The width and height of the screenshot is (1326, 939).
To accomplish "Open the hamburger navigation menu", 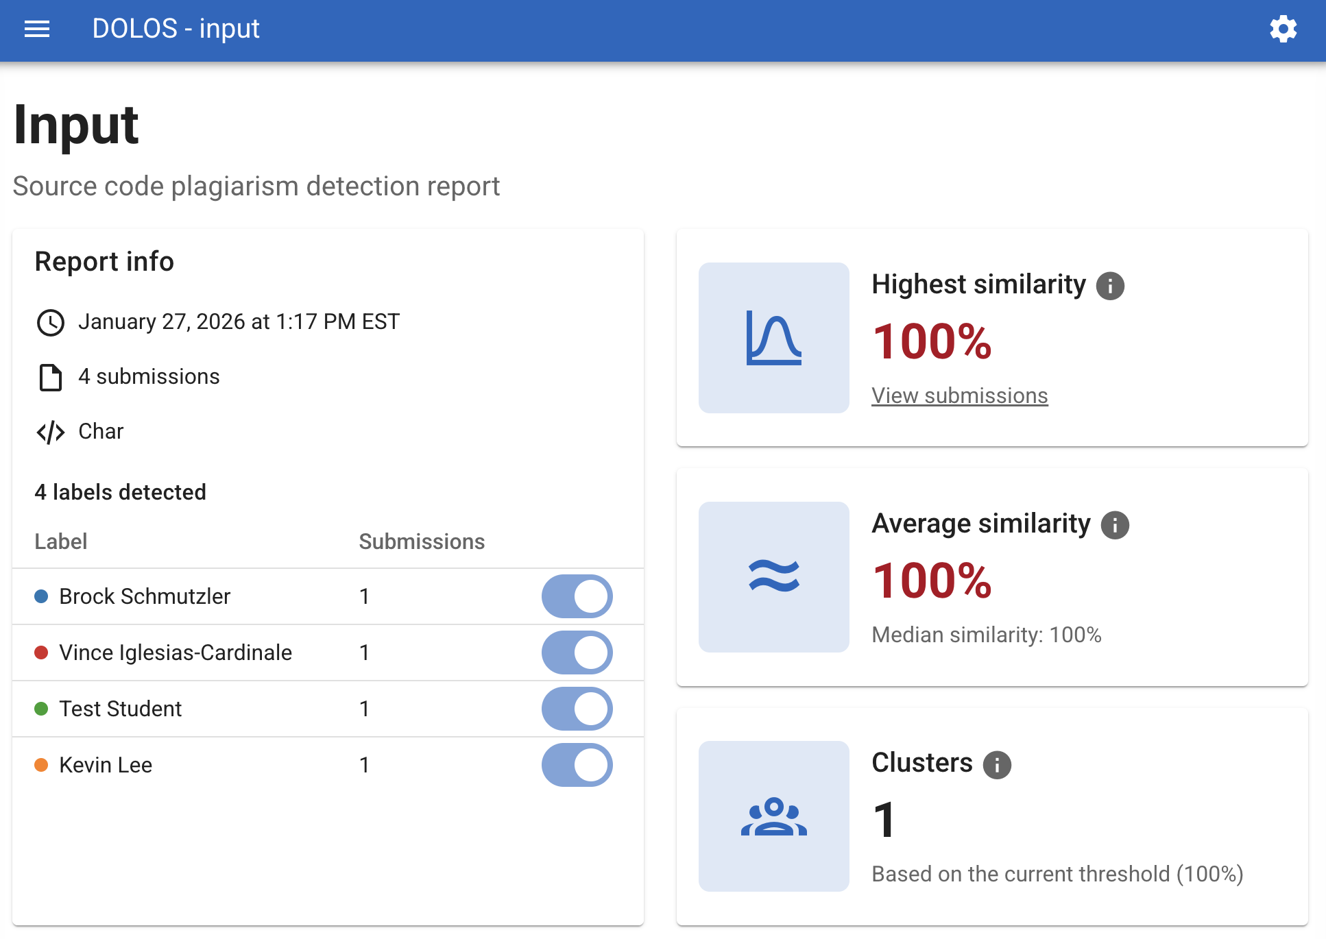I will tap(37, 29).
